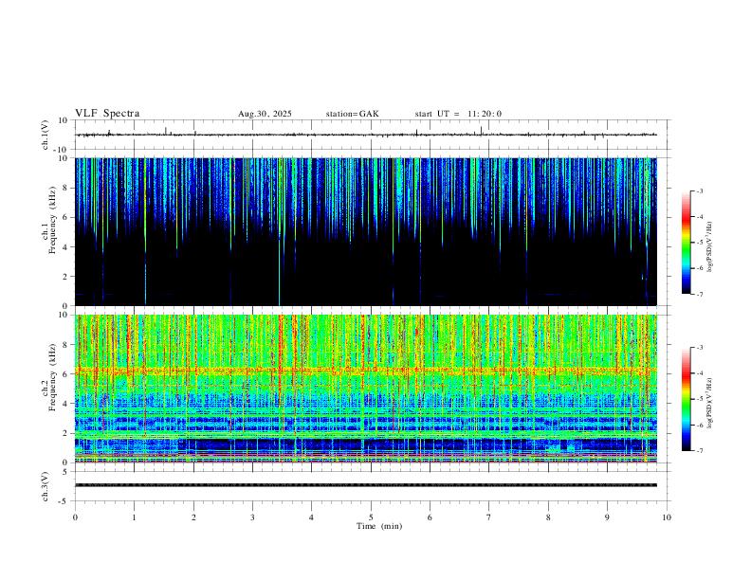
Task: Click the "ch.3(V)" axis label
Action: pos(46,486)
